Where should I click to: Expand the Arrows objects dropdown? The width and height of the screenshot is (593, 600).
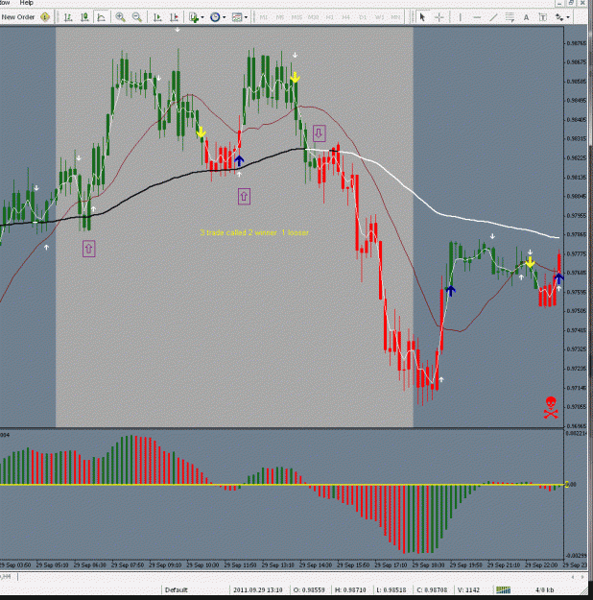(x=568, y=17)
